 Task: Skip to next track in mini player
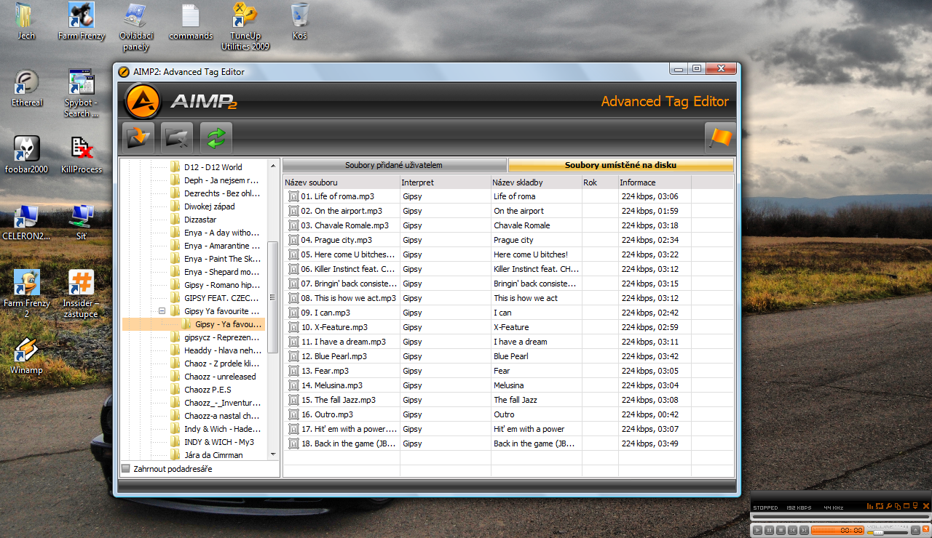point(804,530)
